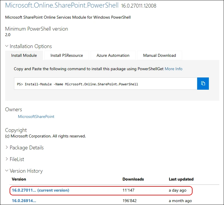Collapse the Installation Options section
The width and height of the screenshot is (224, 205).
pos(29,46)
